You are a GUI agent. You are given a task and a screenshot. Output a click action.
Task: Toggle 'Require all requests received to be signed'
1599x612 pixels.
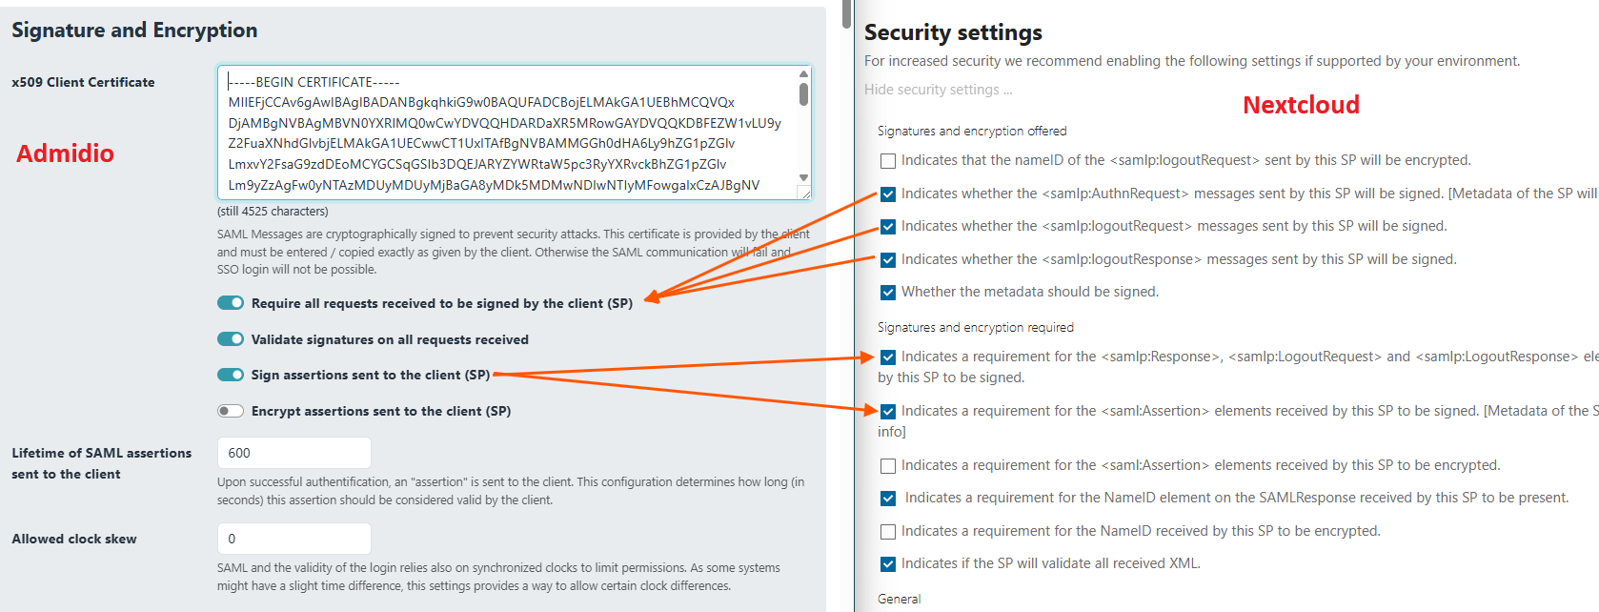231,303
